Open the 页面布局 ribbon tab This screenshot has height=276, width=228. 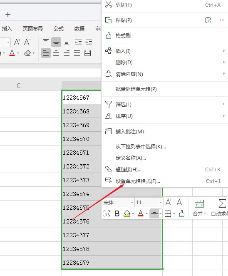click(x=33, y=28)
